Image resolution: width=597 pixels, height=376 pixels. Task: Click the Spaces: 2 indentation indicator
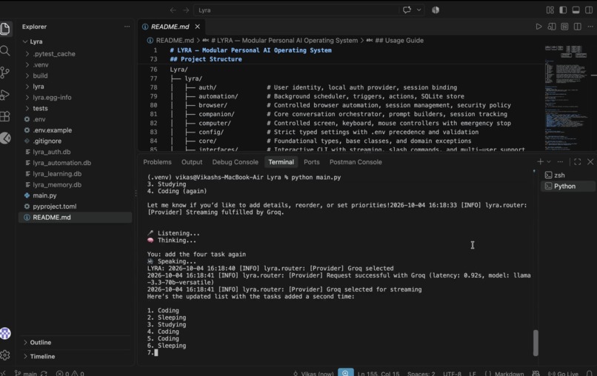tap(421, 373)
